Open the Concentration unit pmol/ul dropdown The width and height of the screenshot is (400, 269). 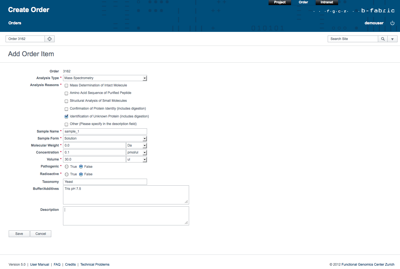(136, 152)
